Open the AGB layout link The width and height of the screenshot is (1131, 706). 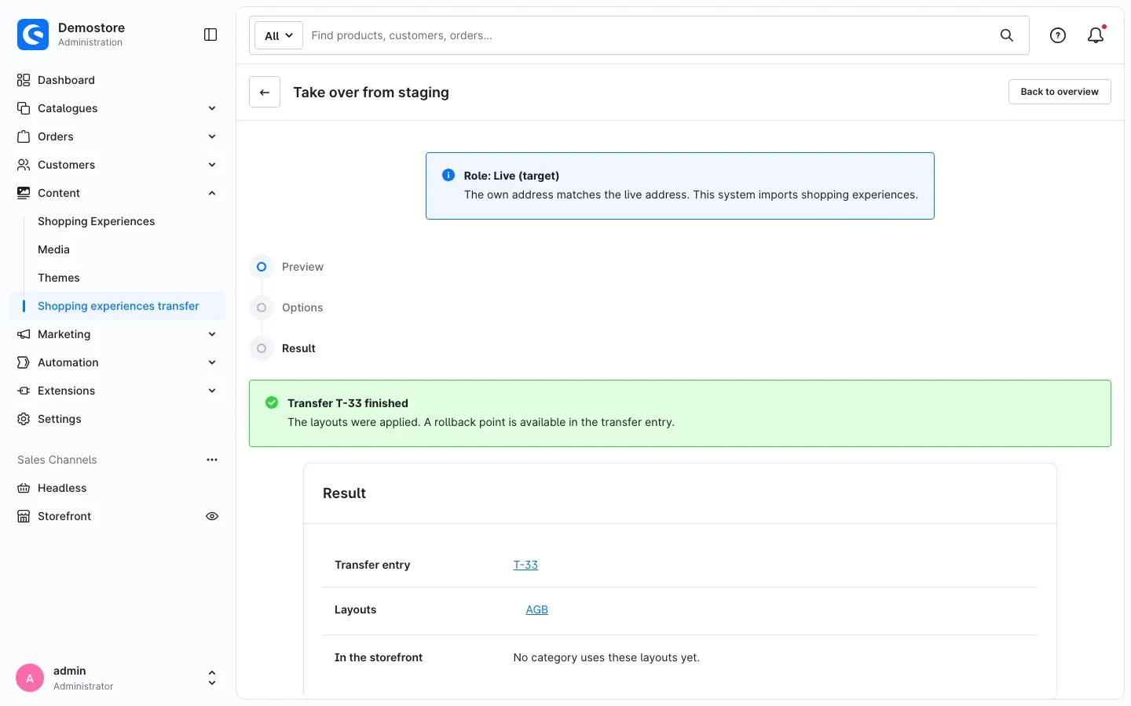click(537, 610)
